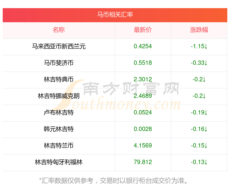Click the -0.2↓ change for 林吉特挪威克朗
The height and width of the screenshot is (189, 230).
click(x=199, y=96)
